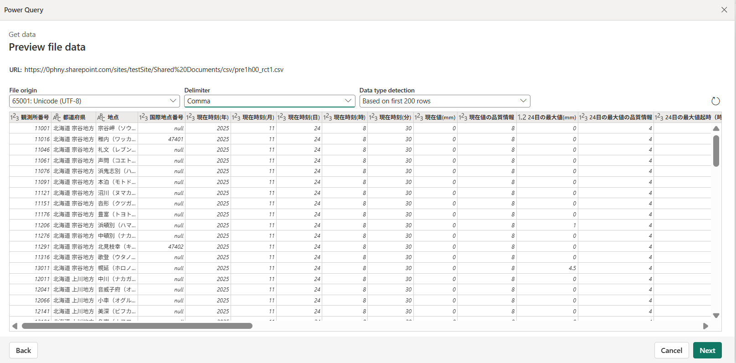Viewport: 736px width, 363px height.
Task: Click the value 1 in 24日の最大値 column
Action: [547, 225]
